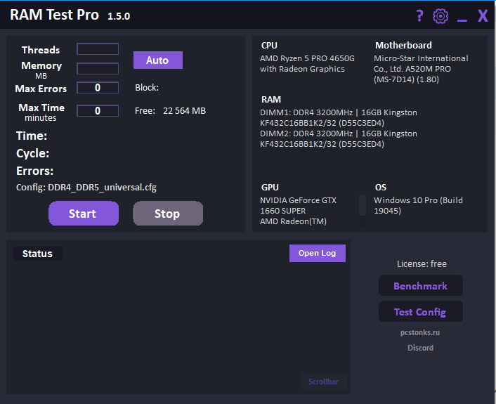The width and height of the screenshot is (496, 404).
Task: Open the Test Config editor
Action: click(420, 312)
